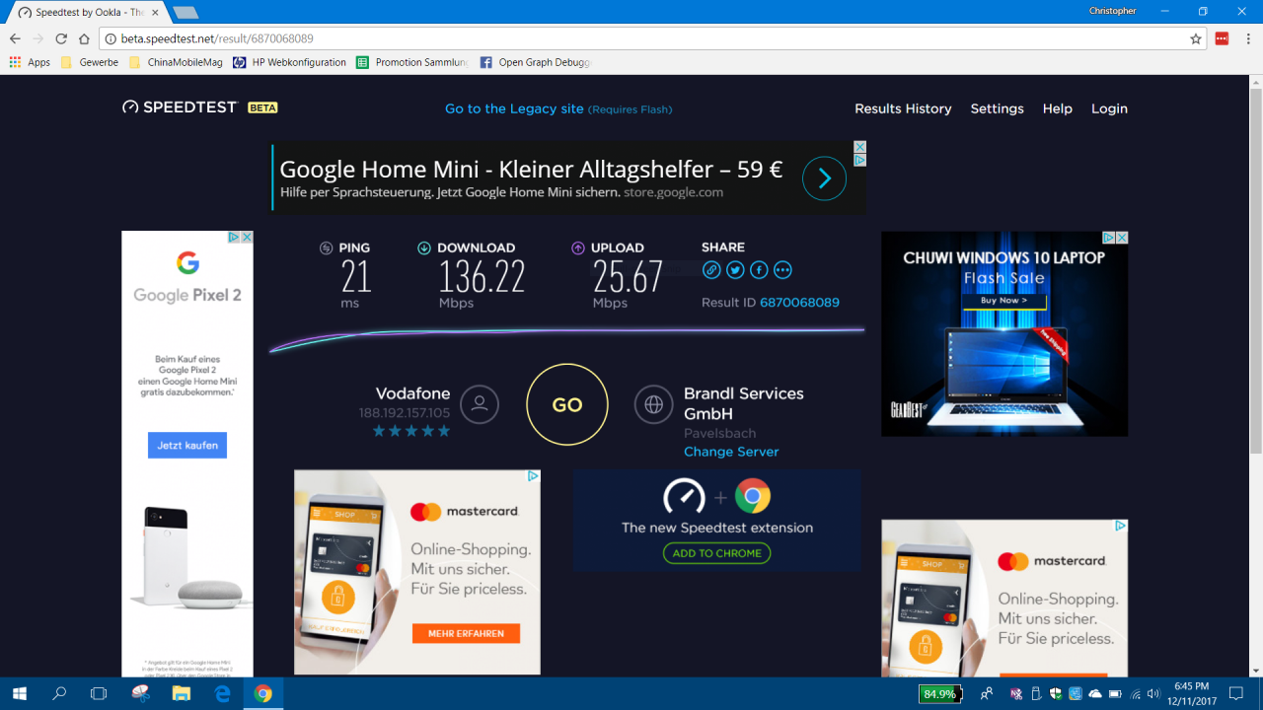Copy result link via the share link icon
1263x710 pixels.
pos(711,269)
